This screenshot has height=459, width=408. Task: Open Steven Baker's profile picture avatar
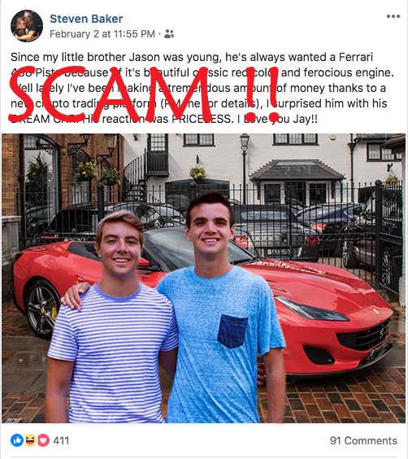27,26
